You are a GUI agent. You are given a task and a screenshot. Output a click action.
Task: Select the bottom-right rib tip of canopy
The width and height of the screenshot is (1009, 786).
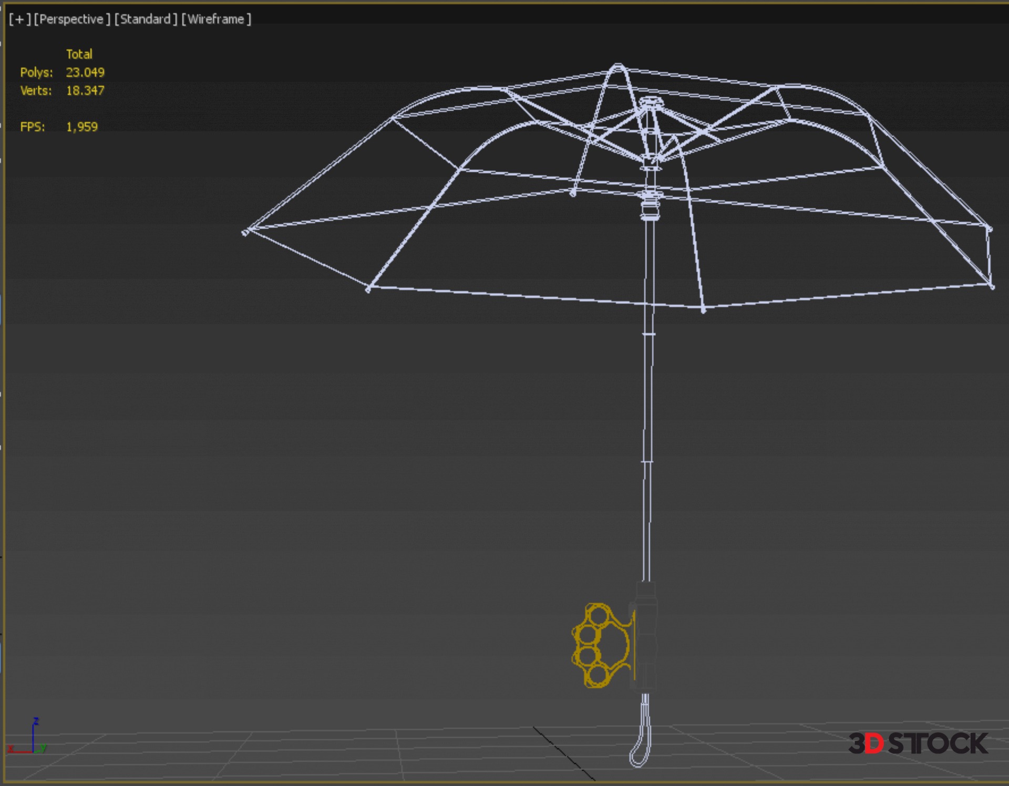992,286
